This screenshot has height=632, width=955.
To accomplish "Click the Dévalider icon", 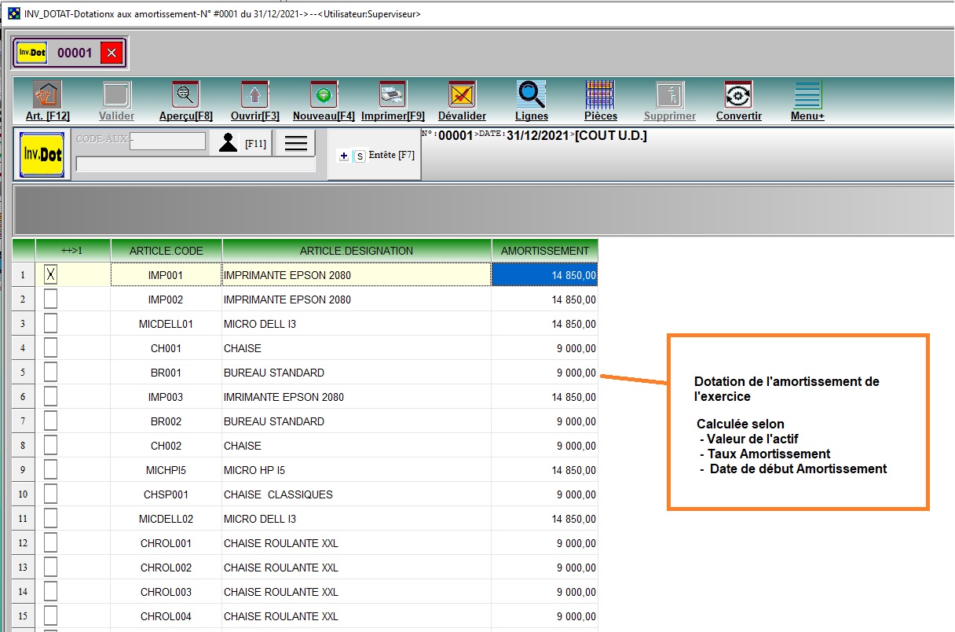I will (x=462, y=96).
